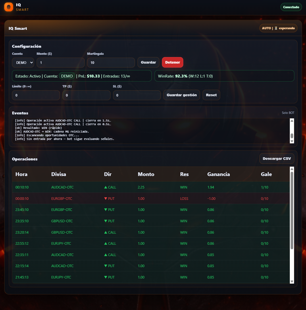306x310 pixels.
Task: Open the Cuenta DEMO dropdown
Action: 23,62
